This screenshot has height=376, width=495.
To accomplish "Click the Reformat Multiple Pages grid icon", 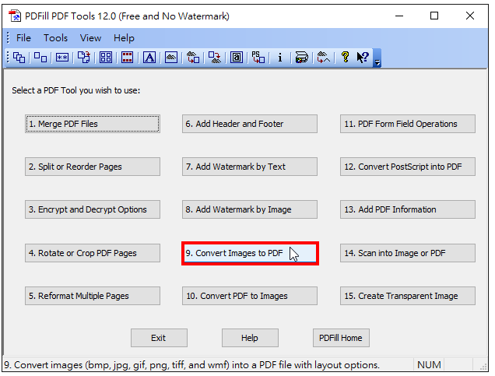I will click(x=106, y=58).
